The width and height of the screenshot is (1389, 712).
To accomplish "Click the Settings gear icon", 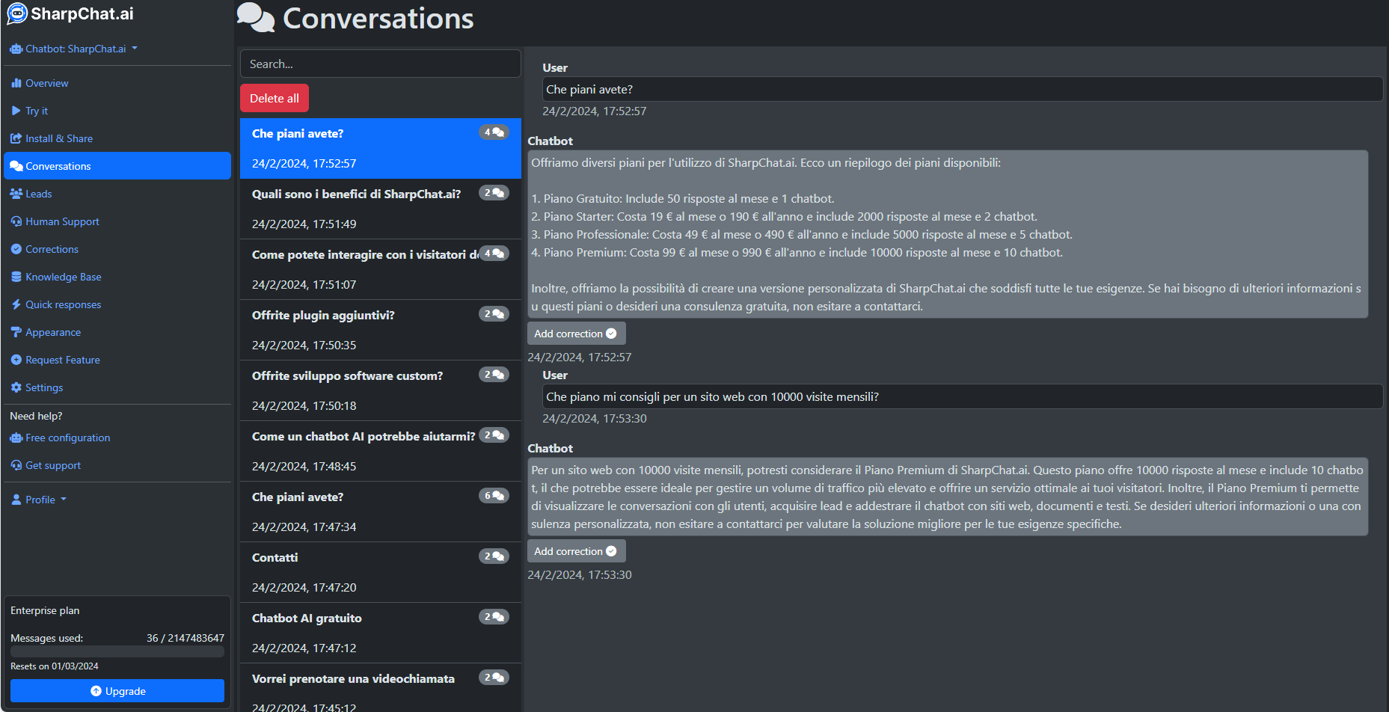I will pyautogui.click(x=16, y=387).
